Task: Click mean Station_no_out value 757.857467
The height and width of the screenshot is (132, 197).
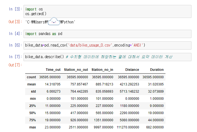Action: click(79, 84)
